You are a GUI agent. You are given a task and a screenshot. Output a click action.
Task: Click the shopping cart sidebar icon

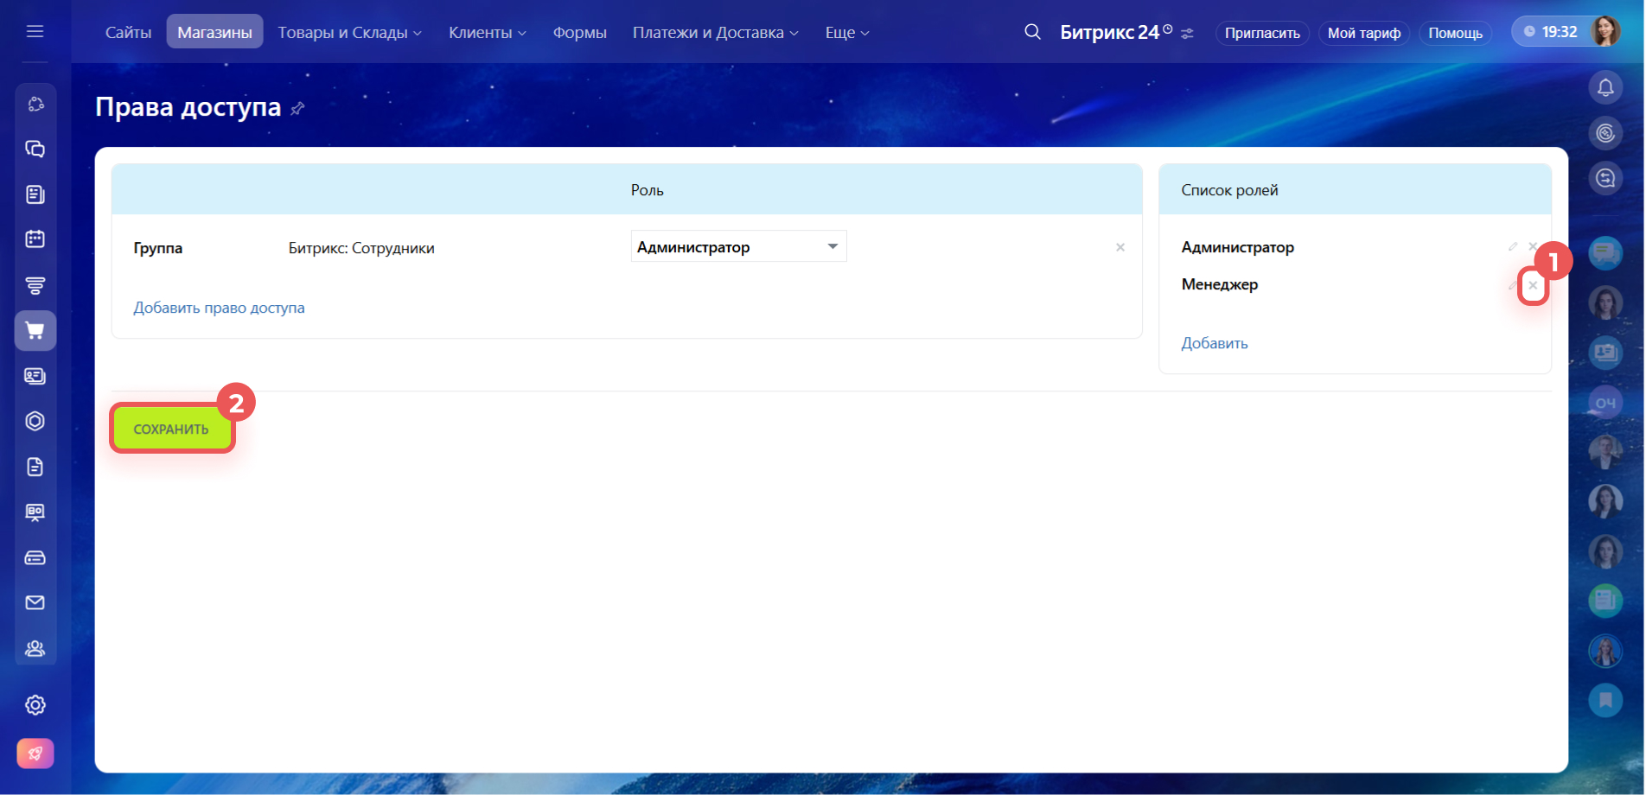[x=35, y=331]
